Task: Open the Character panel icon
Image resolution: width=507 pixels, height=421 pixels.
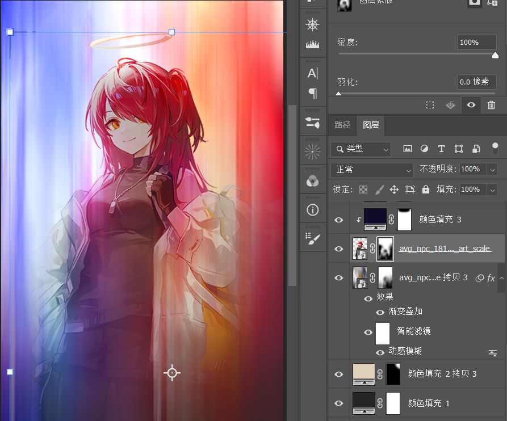Action: [312, 73]
